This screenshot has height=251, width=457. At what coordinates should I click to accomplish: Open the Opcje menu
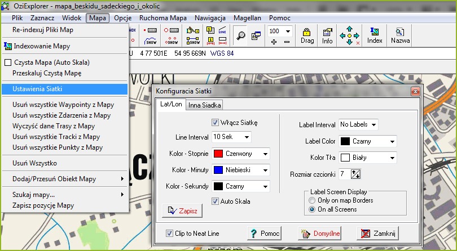[122, 18]
